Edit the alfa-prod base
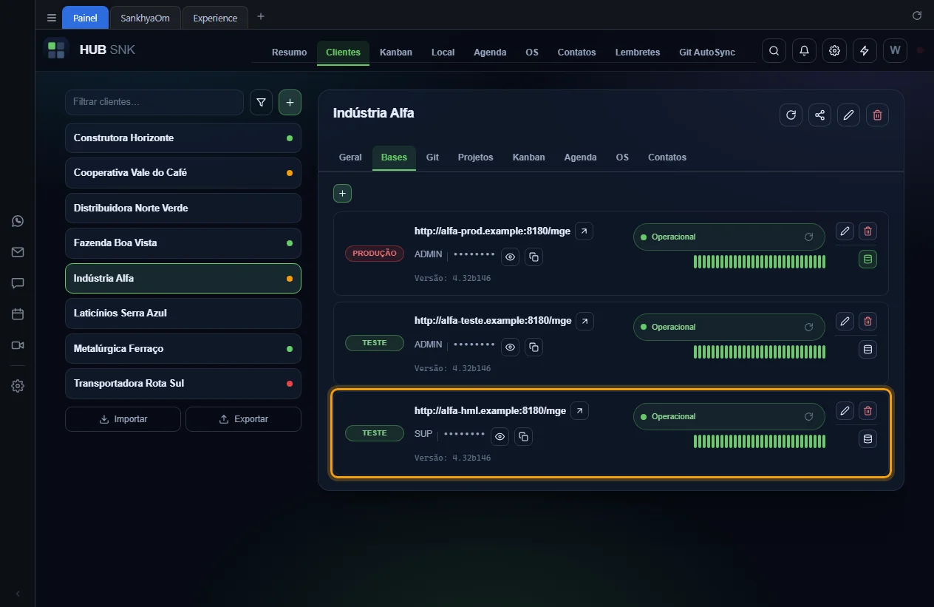 pos(845,231)
